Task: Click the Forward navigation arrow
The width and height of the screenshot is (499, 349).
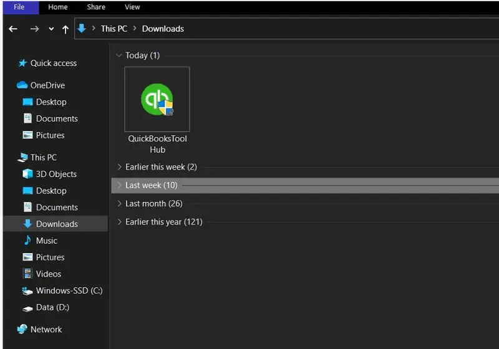Action: [34, 29]
